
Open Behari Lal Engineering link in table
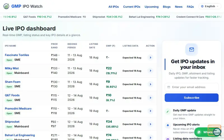[x=20, y=135]
